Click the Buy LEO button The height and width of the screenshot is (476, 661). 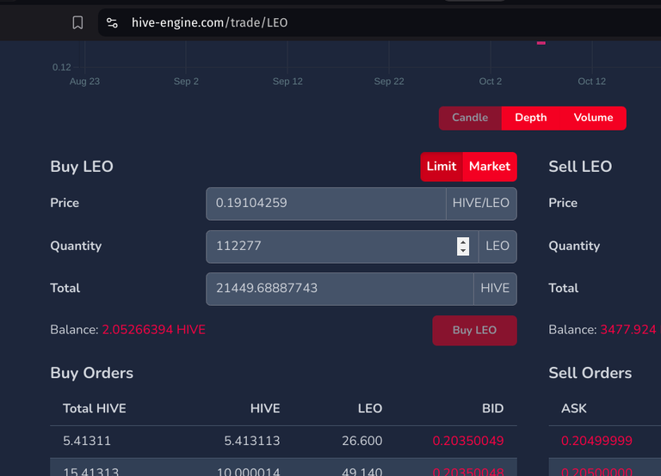pyautogui.click(x=475, y=331)
